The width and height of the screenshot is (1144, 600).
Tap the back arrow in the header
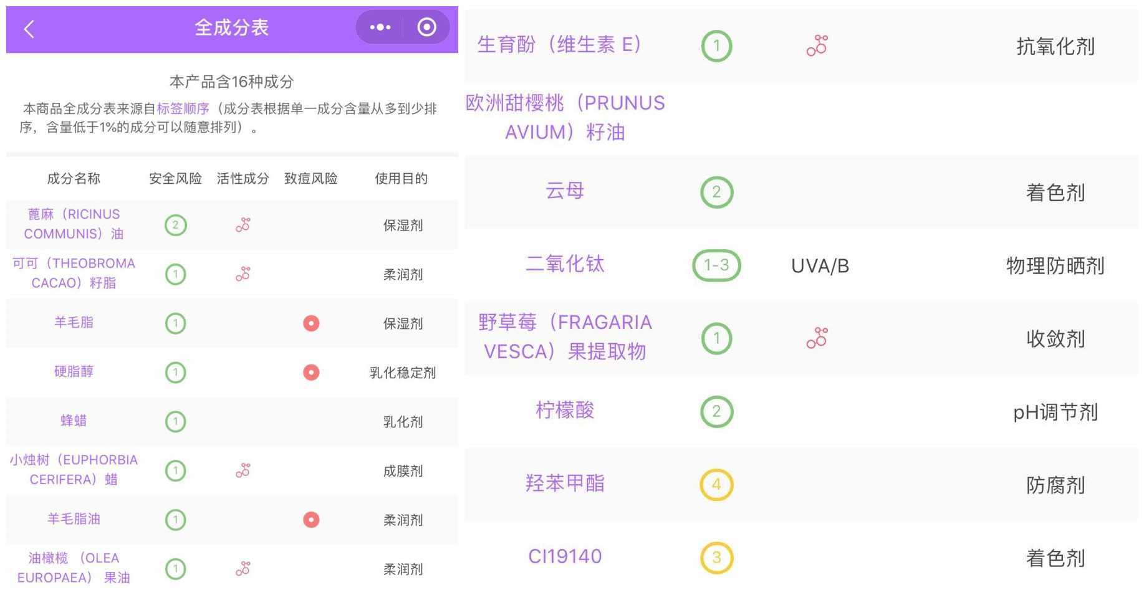27,27
